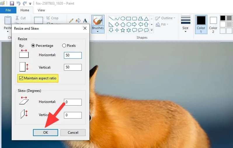Open the File menu
233x148 pixels.
click(x=8, y=10)
